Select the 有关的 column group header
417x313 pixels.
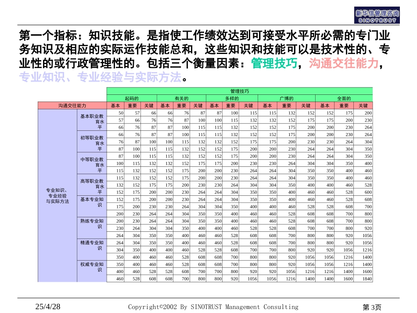[x=181, y=98]
